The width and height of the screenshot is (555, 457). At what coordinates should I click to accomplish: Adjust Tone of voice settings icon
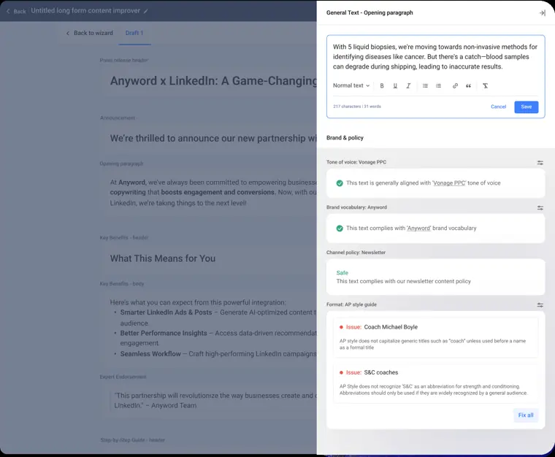(x=540, y=163)
